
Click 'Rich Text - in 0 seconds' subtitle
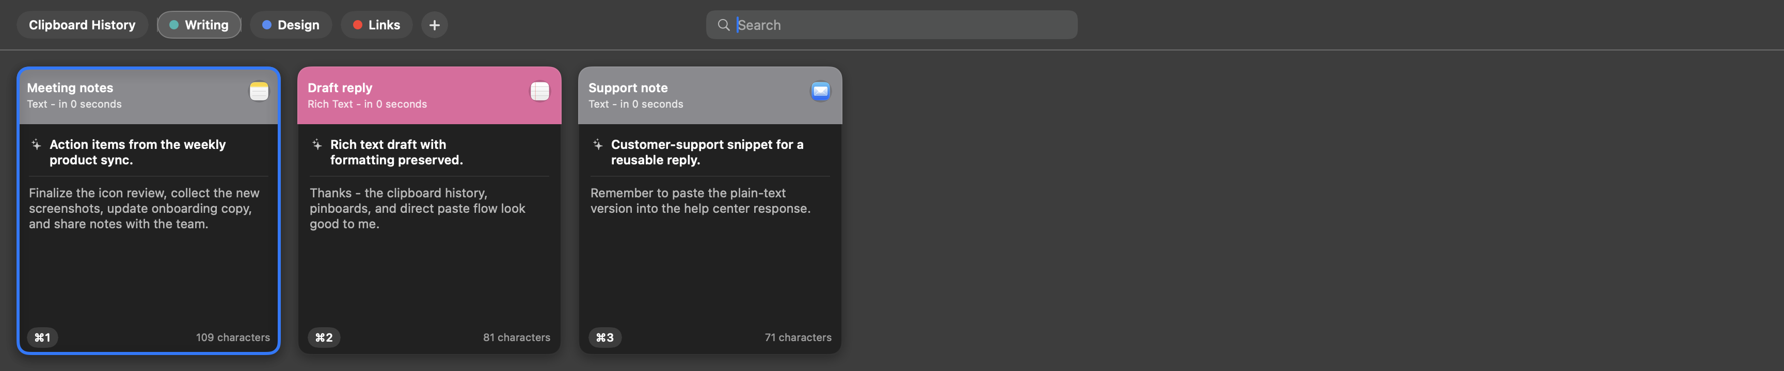[x=367, y=104]
